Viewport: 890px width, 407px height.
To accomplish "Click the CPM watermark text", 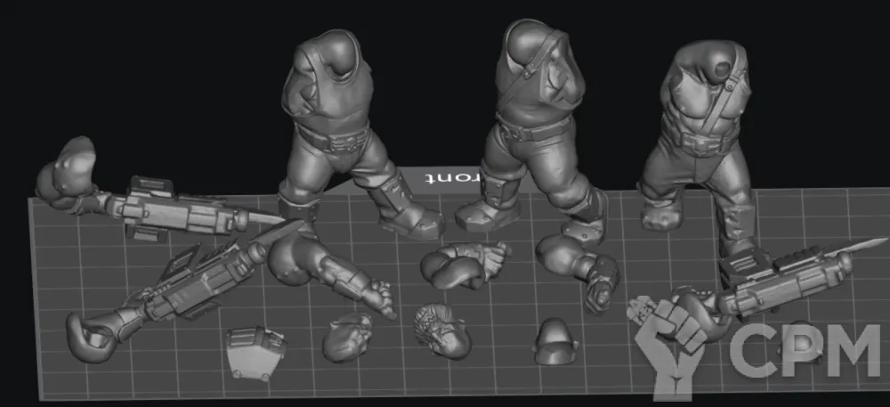I will [805, 352].
